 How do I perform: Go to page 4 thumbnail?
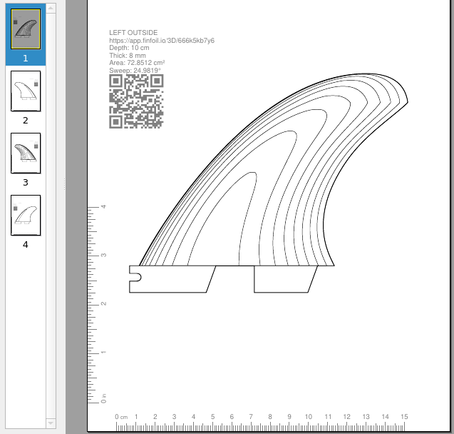click(26, 215)
